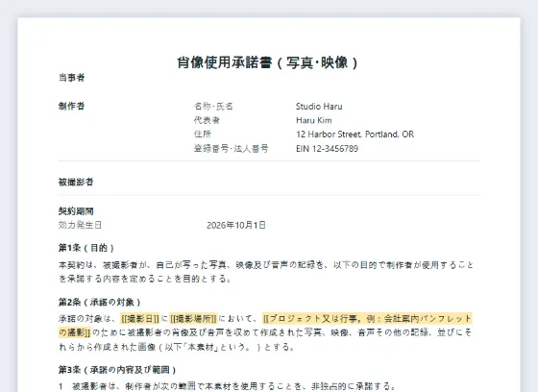Click the 第3条（承諾の内容及び範囲）heading
The image size is (538, 392).
click(117, 370)
